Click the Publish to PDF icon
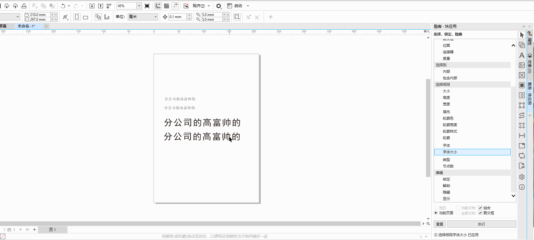The height and width of the screenshot is (240, 534). click(109, 6)
